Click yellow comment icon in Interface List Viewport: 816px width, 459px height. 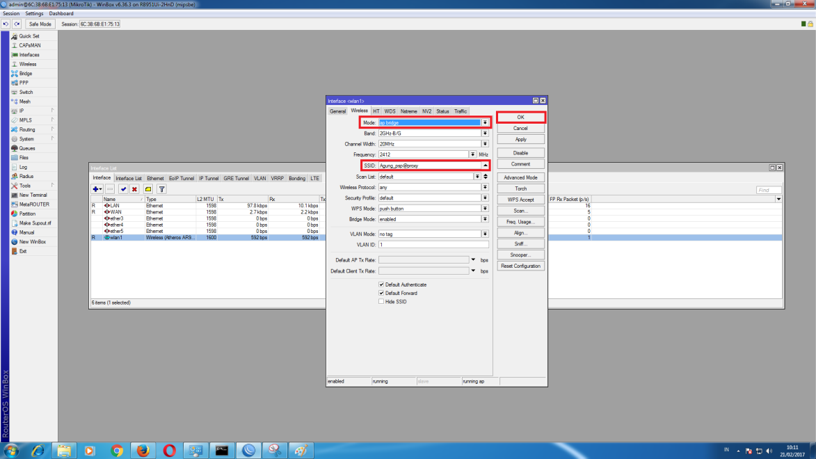[x=148, y=189]
